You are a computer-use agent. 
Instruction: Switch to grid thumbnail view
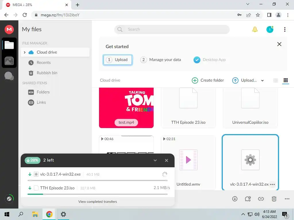tap(286, 80)
